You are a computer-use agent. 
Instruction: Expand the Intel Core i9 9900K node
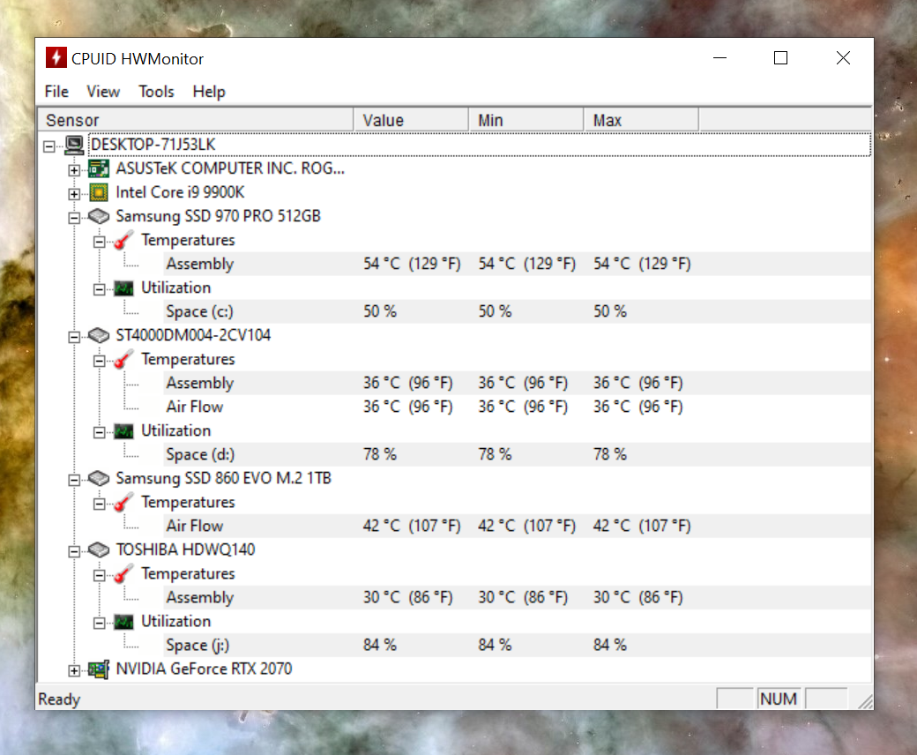click(x=74, y=193)
